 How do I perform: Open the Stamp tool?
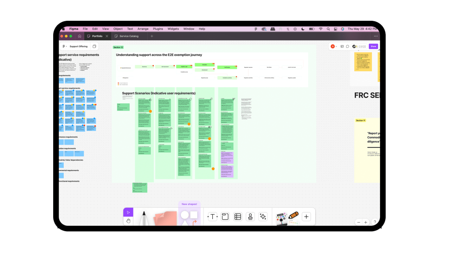click(x=250, y=216)
